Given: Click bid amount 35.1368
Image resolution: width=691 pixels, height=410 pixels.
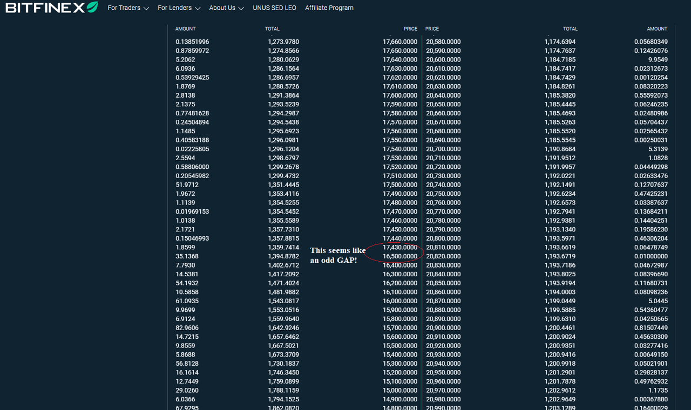Looking at the screenshot, I should click(187, 256).
